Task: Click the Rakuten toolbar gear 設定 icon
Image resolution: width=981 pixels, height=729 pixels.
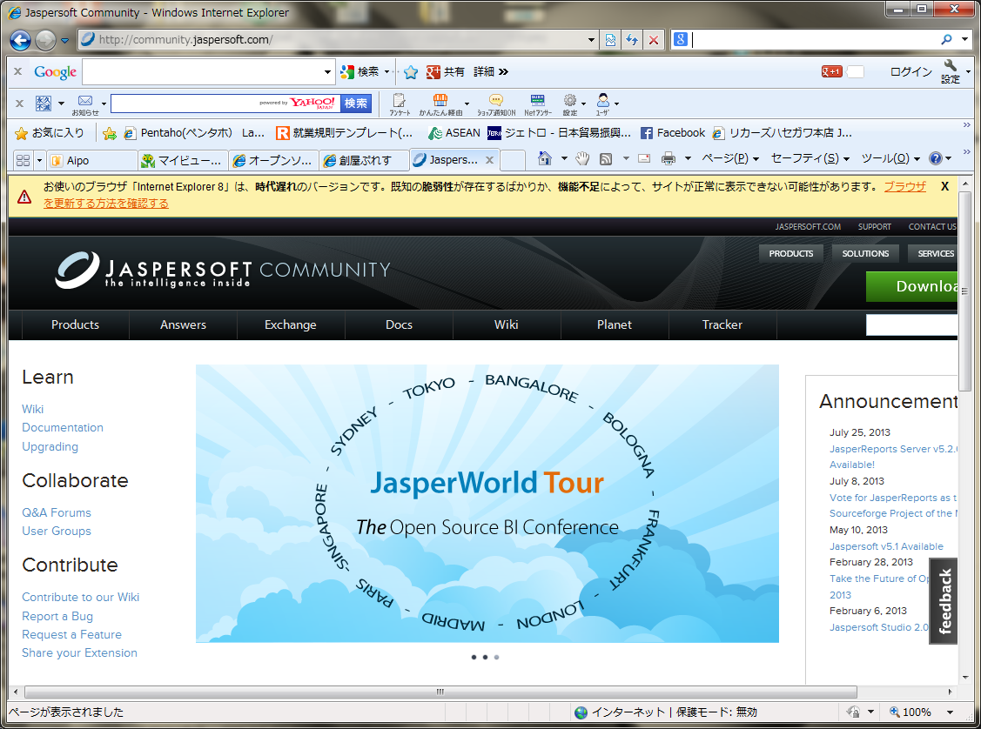Action: pyautogui.click(x=570, y=104)
